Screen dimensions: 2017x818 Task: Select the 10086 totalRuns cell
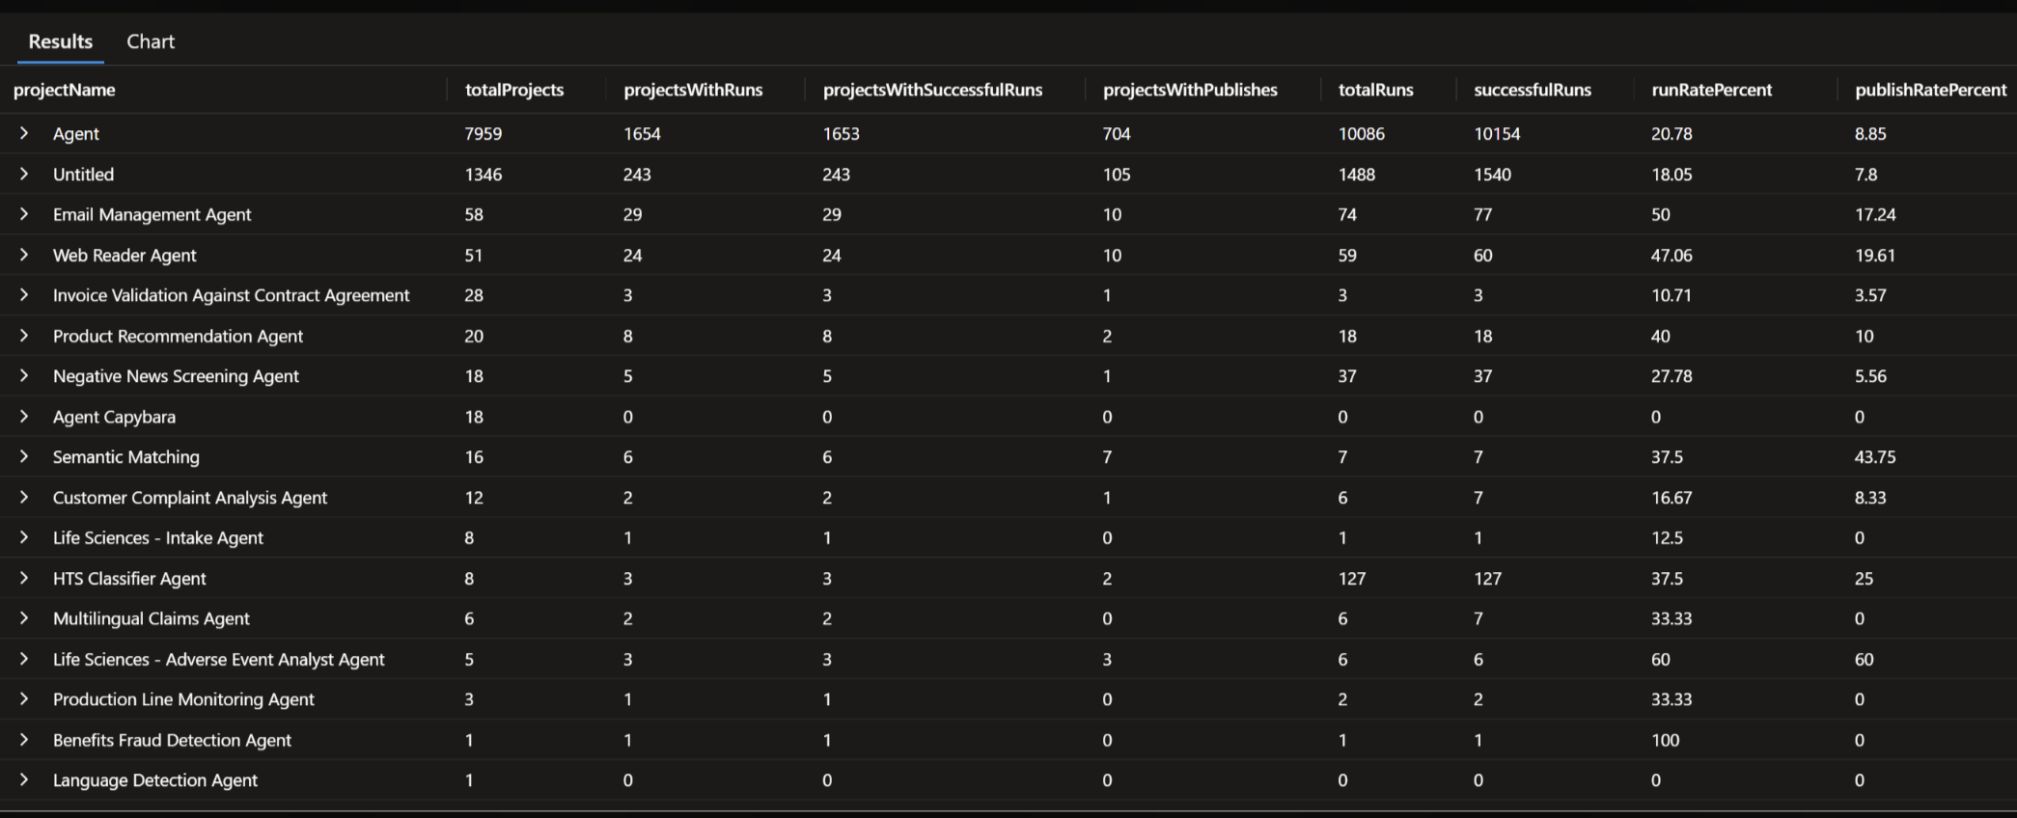point(1361,134)
